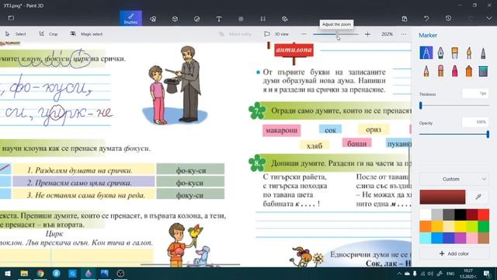The image size is (497, 280).
Task: Click the zoom in plus button
Action: 367,34
